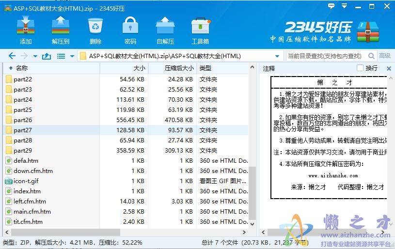This screenshot has height=249, width=395.
Task: Click the defa.htm file icon
Action: click(9, 161)
